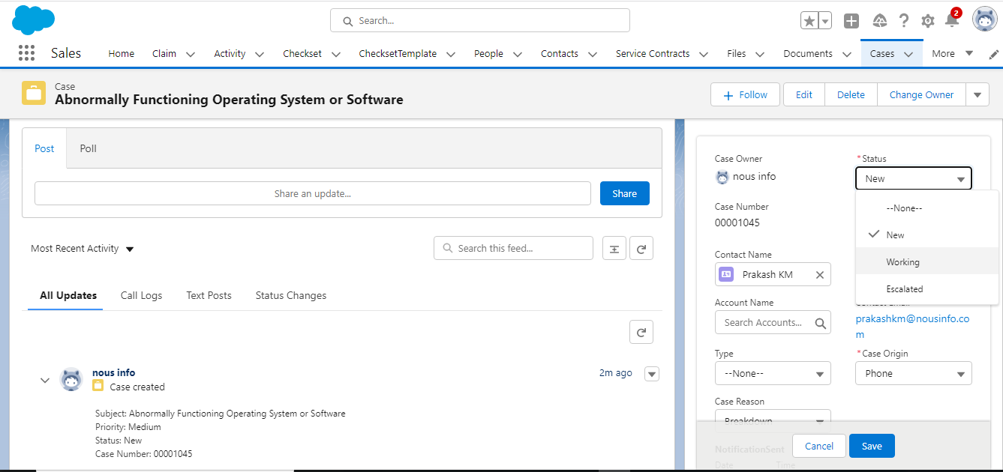The height and width of the screenshot is (472, 1003).
Task: Click the Search this feed field
Action: tap(513, 248)
